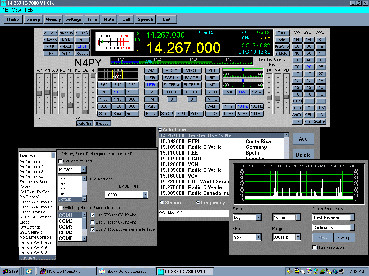Click Sweep button beside Stop
This screenshot has width=369, height=276.
click(x=344, y=238)
